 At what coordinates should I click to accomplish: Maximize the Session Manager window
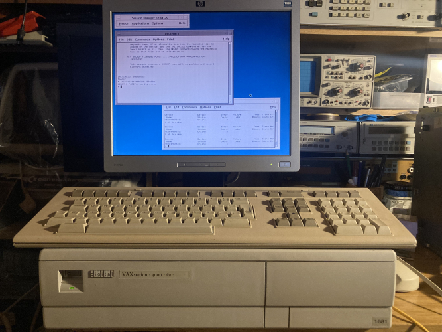pos(185,18)
